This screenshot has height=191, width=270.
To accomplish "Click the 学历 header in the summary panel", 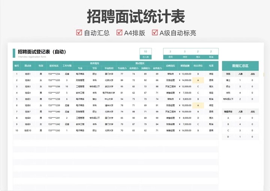I will [228, 74].
